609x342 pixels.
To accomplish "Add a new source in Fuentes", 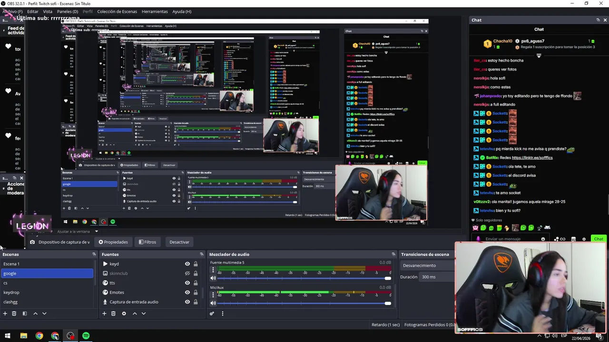I will point(104,313).
